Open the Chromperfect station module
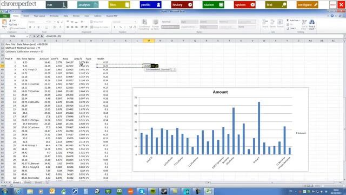The width and height of the screenshot is (346, 195). tap(213, 5)
